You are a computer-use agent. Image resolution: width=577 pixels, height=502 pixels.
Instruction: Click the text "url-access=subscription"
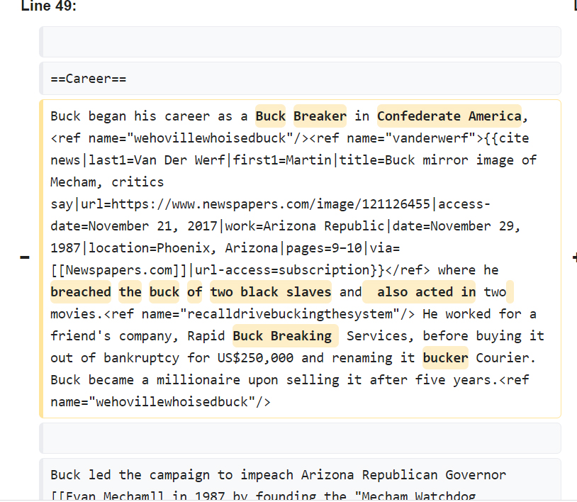[x=282, y=269]
